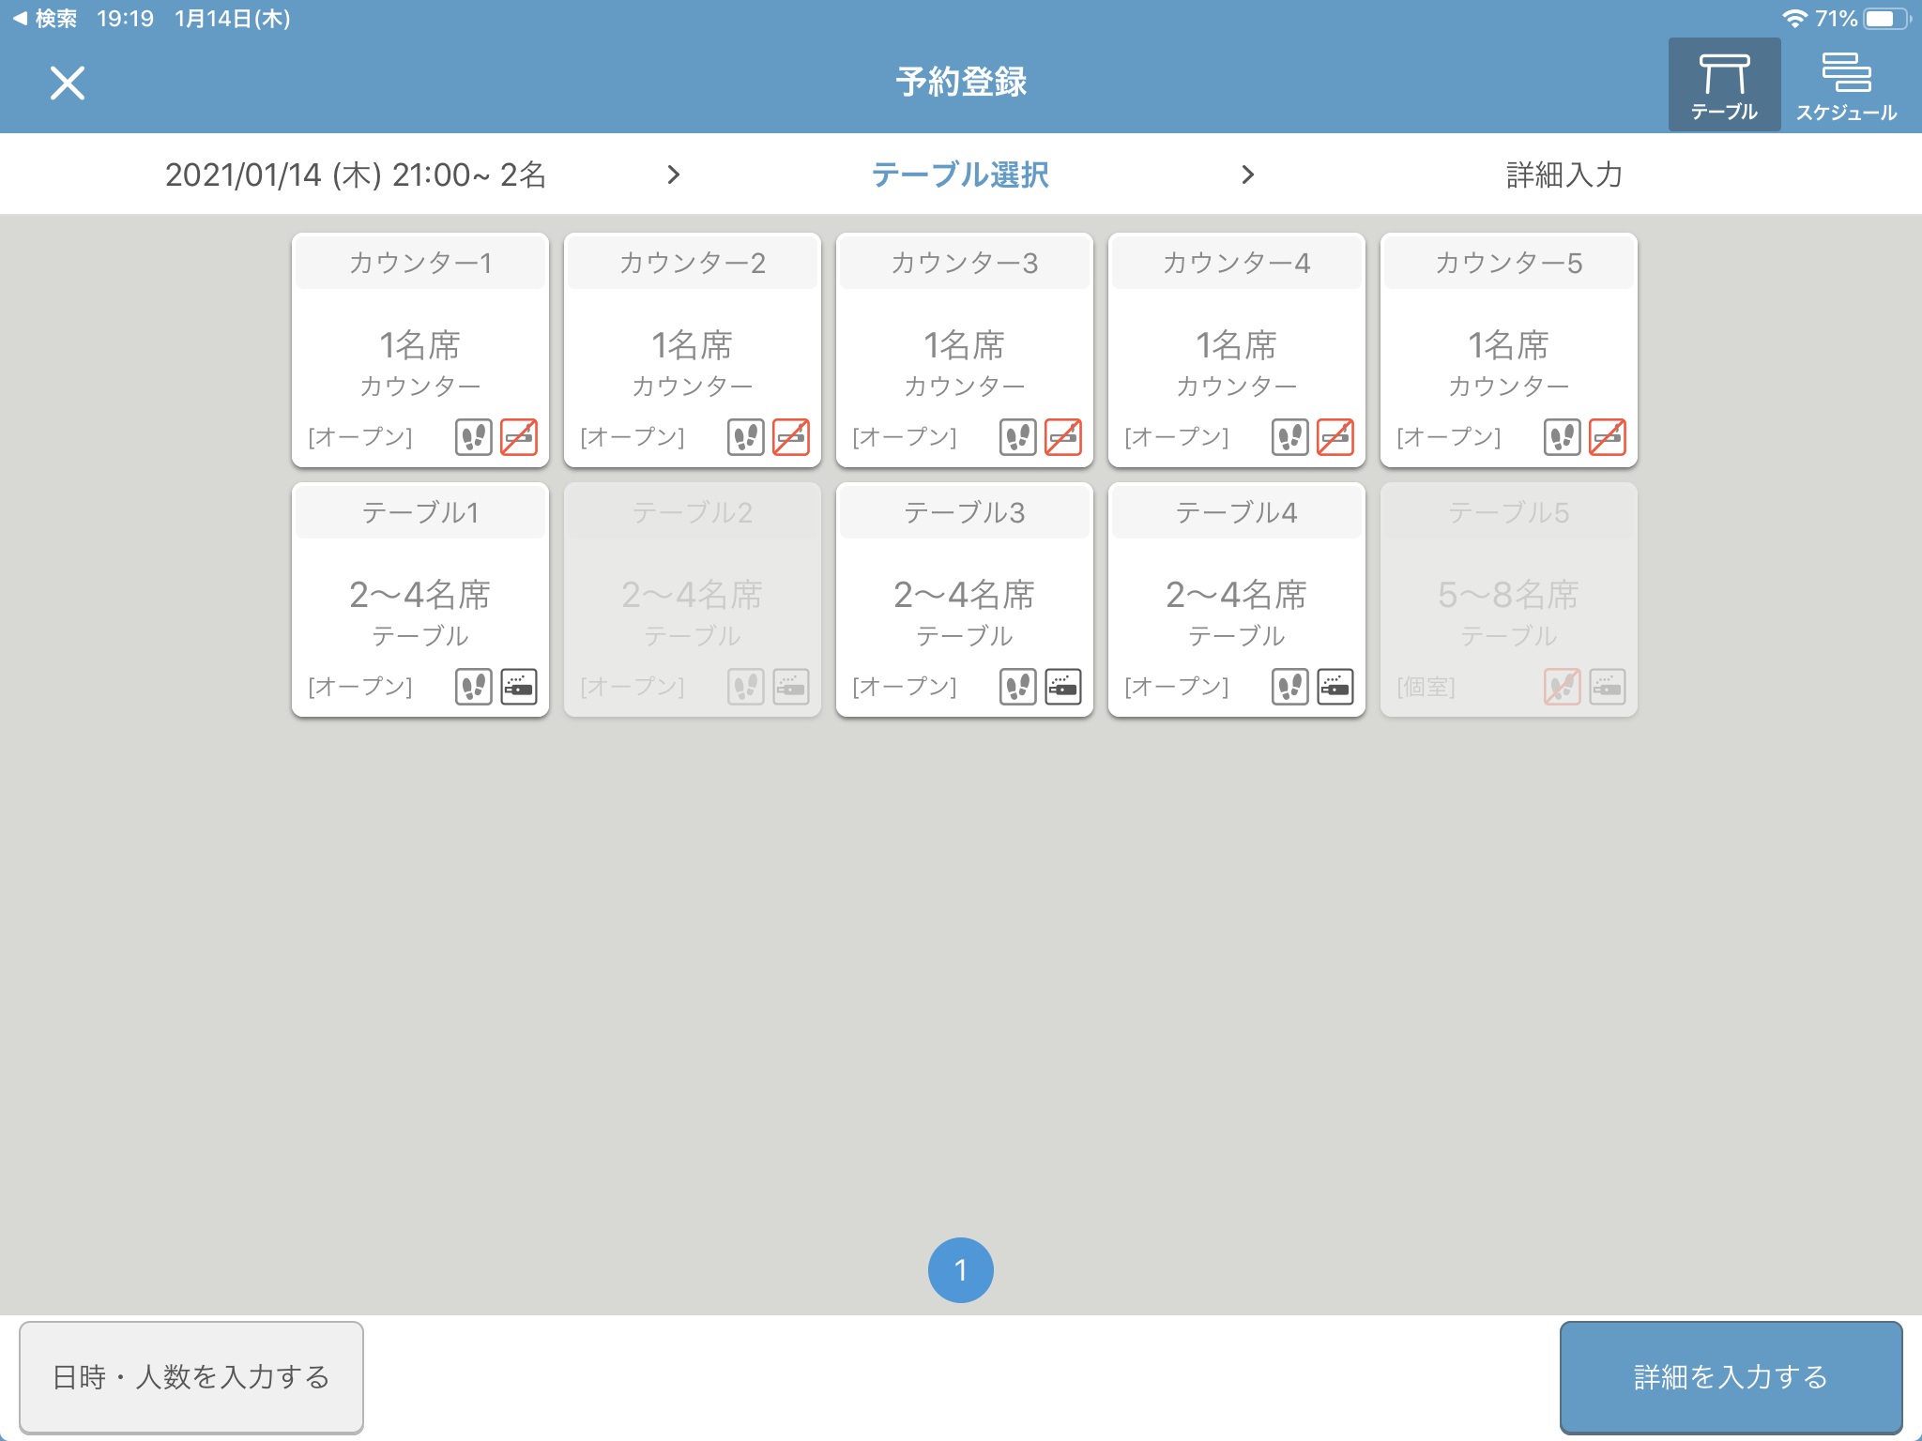
Task: Close the 予約登録 screen with X
Action: [x=68, y=83]
